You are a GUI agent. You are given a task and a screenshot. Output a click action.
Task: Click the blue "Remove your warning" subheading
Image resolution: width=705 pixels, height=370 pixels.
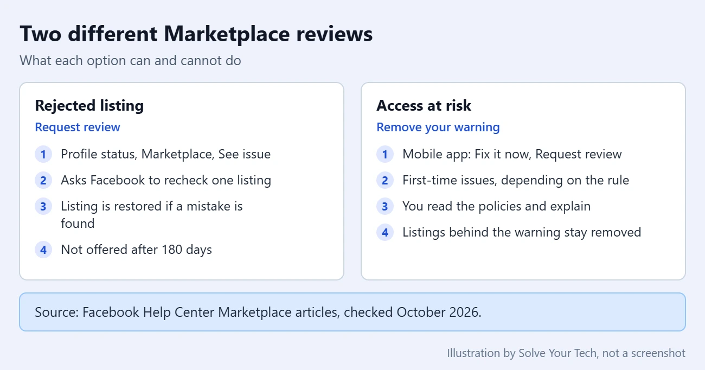[438, 127]
